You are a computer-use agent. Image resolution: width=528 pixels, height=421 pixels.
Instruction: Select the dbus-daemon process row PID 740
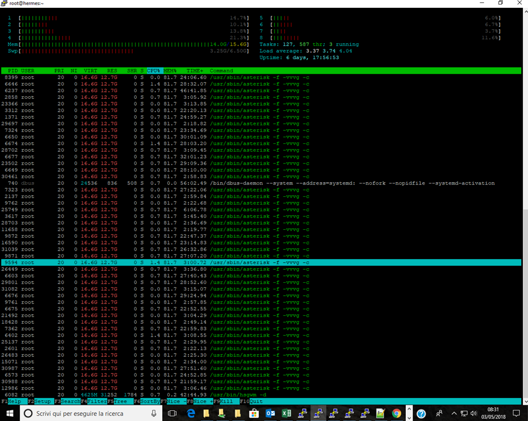click(x=261, y=183)
